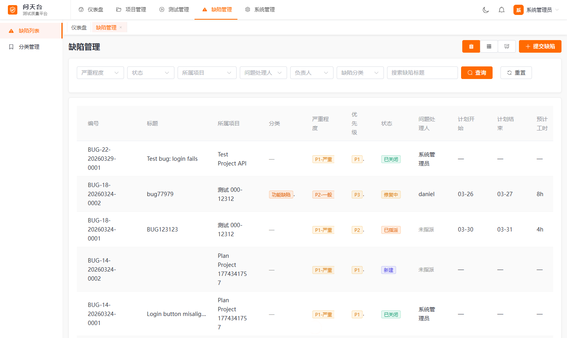Select the 缺陷管理 page tab

coord(106,28)
